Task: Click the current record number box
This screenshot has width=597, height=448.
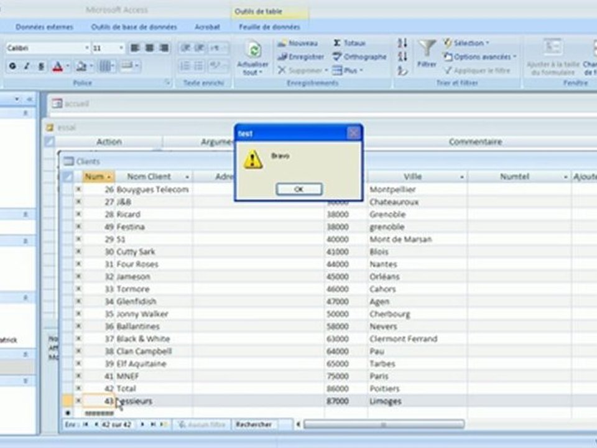Action: 116,424
